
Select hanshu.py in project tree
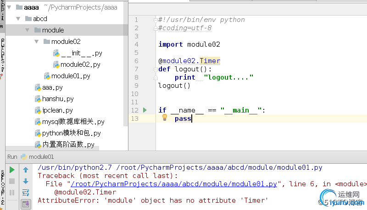point(58,99)
